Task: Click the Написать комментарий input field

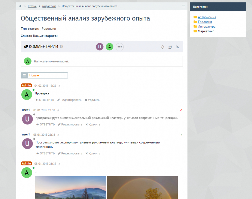Action: pos(102,61)
